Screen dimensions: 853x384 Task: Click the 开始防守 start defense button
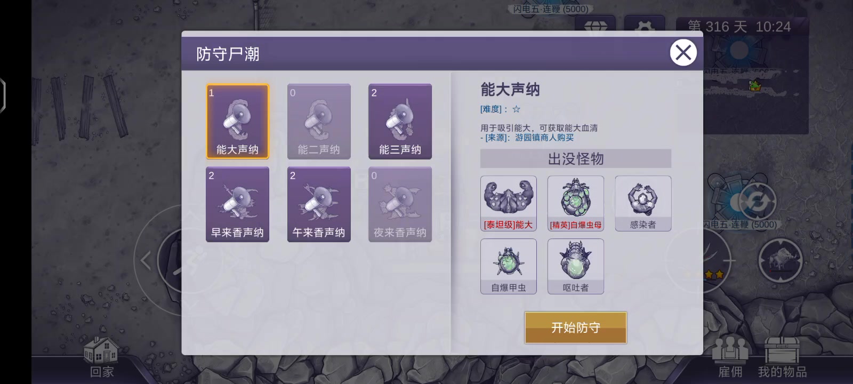point(576,327)
